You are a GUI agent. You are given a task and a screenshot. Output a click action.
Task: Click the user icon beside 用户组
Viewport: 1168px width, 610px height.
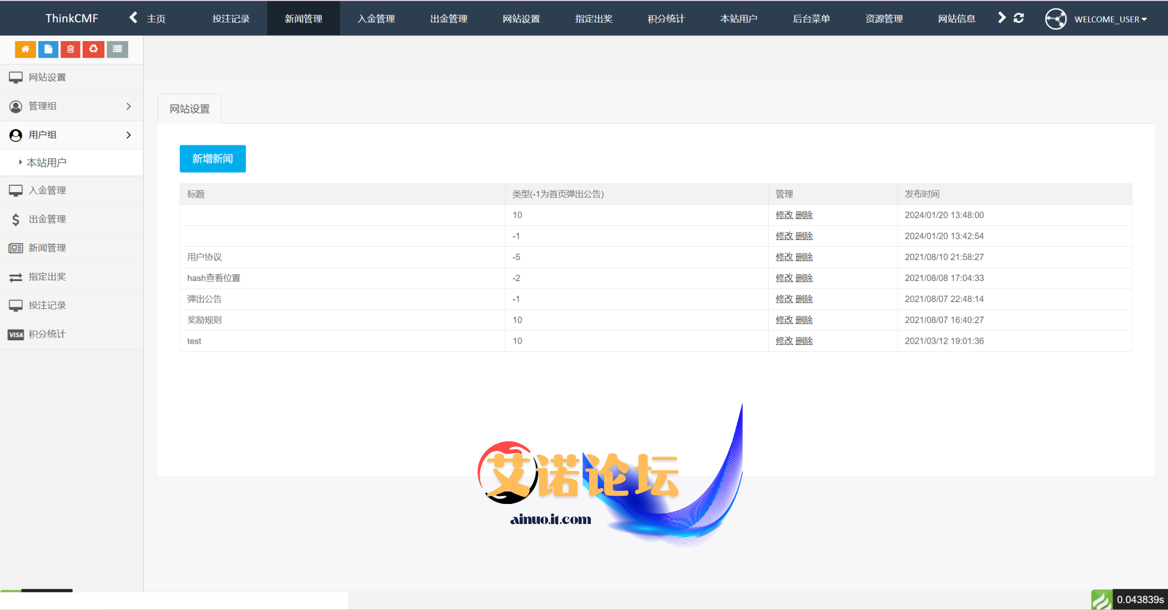[x=15, y=135]
